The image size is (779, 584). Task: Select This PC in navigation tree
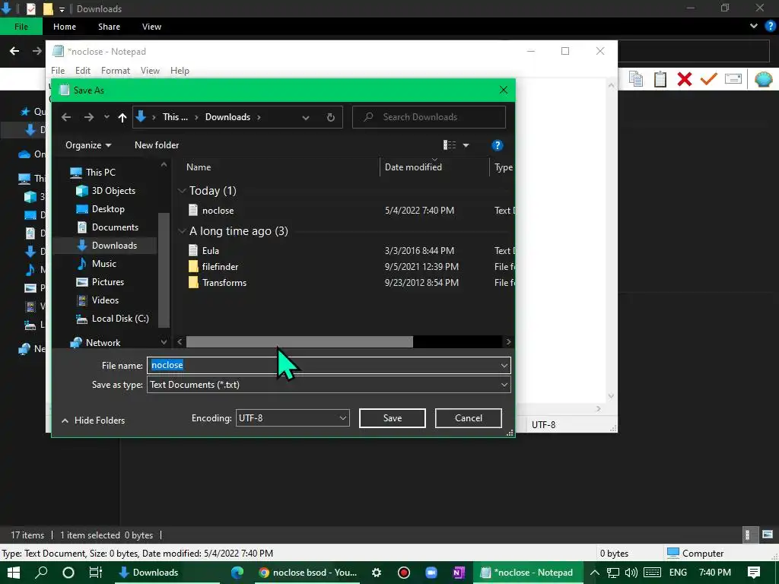click(93, 173)
